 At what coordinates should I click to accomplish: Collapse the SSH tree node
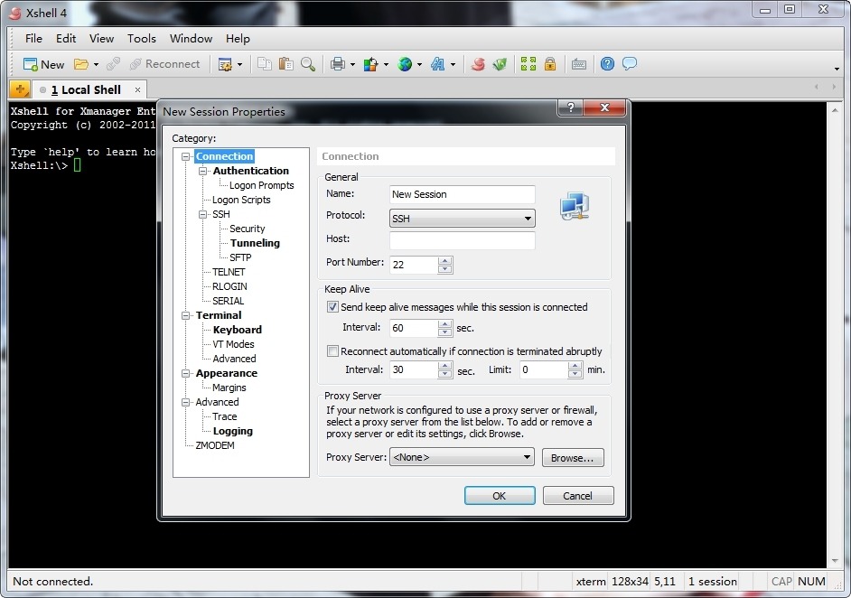(x=203, y=214)
